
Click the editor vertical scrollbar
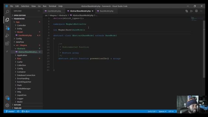(204, 49)
